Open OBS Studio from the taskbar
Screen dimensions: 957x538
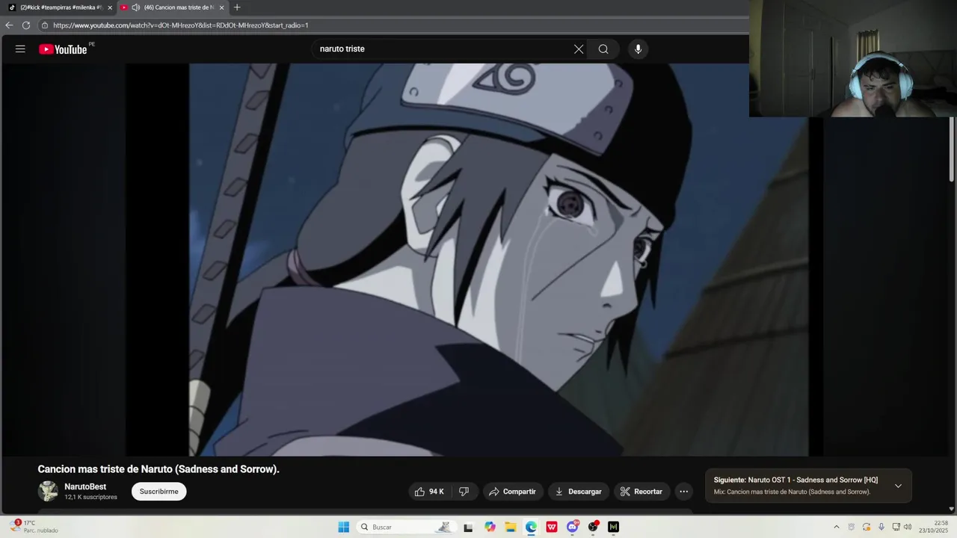(x=593, y=527)
